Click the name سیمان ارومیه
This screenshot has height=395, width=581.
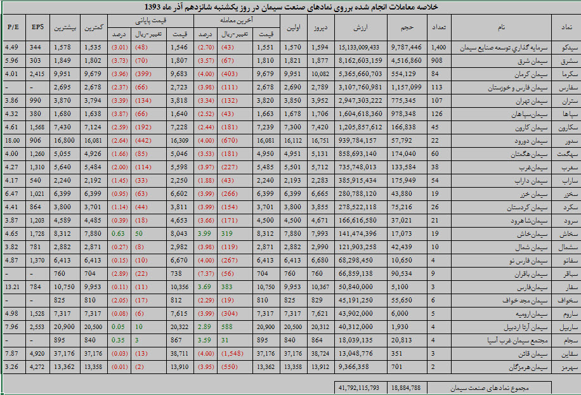[x=531, y=314]
